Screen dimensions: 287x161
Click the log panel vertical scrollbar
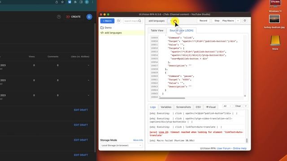(x=247, y=140)
